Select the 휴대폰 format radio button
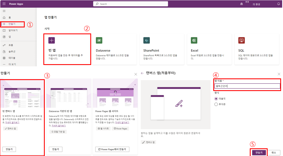283x156 pixels. (216, 104)
